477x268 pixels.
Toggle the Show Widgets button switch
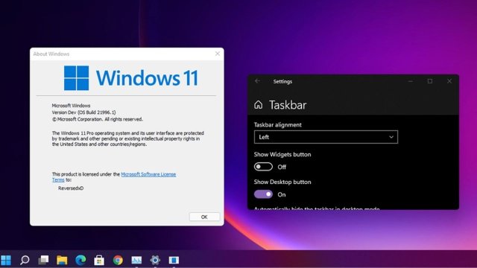tap(263, 167)
